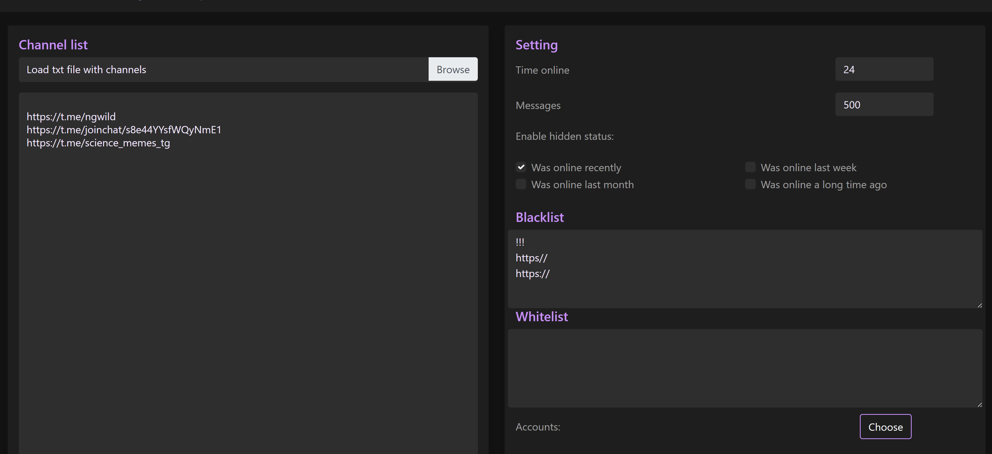Click the Whitelist textarea resize handle

979,404
